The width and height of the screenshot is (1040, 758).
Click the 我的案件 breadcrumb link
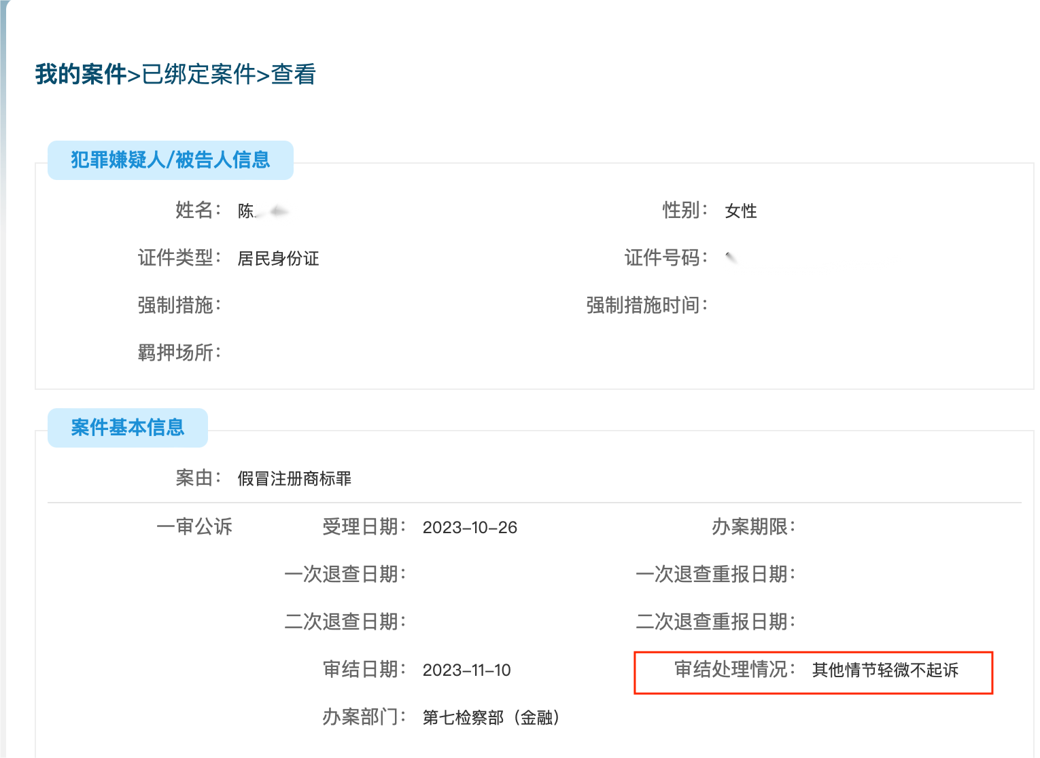(x=80, y=74)
